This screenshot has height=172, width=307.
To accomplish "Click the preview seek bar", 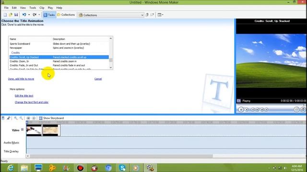I will [271, 105].
